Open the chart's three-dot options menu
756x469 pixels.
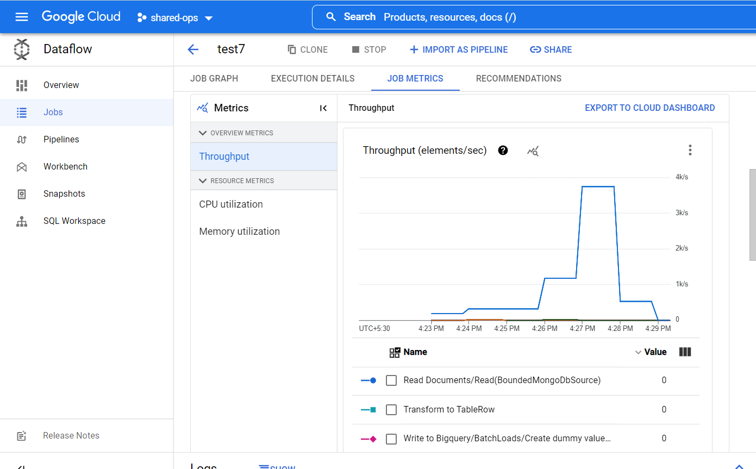(690, 150)
